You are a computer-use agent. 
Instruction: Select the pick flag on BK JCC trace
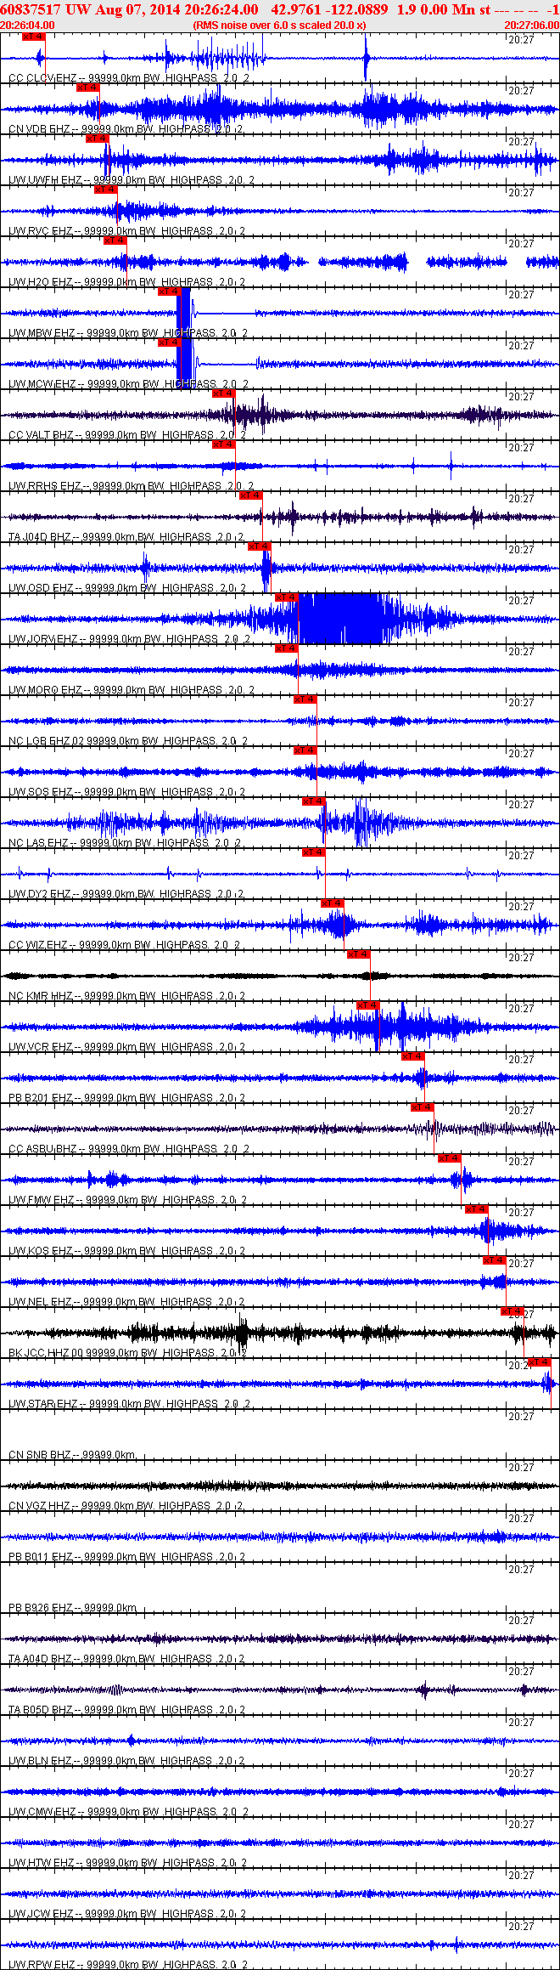point(512,1311)
